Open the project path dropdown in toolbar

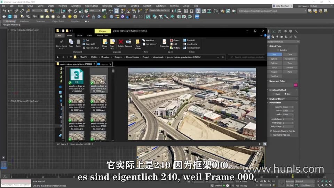click(x=305, y=11)
